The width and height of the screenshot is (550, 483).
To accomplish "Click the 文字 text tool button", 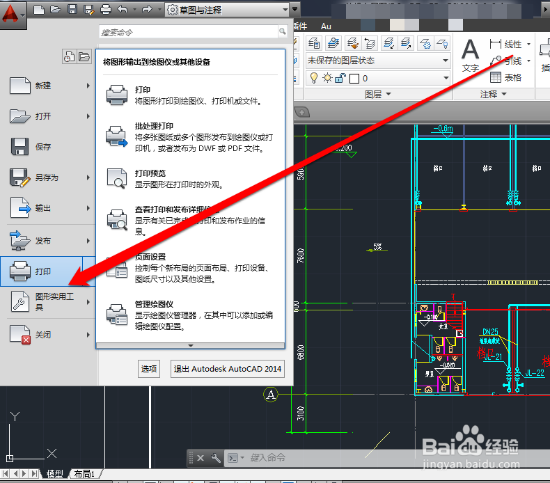I will point(471,55).
